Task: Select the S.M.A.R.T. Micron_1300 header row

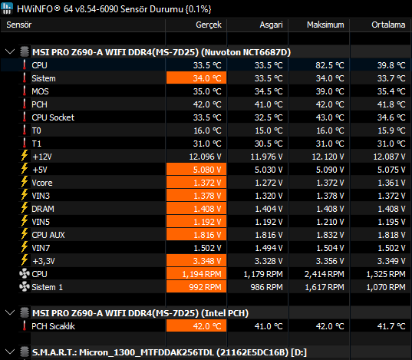Action: [x=170, y=352]
